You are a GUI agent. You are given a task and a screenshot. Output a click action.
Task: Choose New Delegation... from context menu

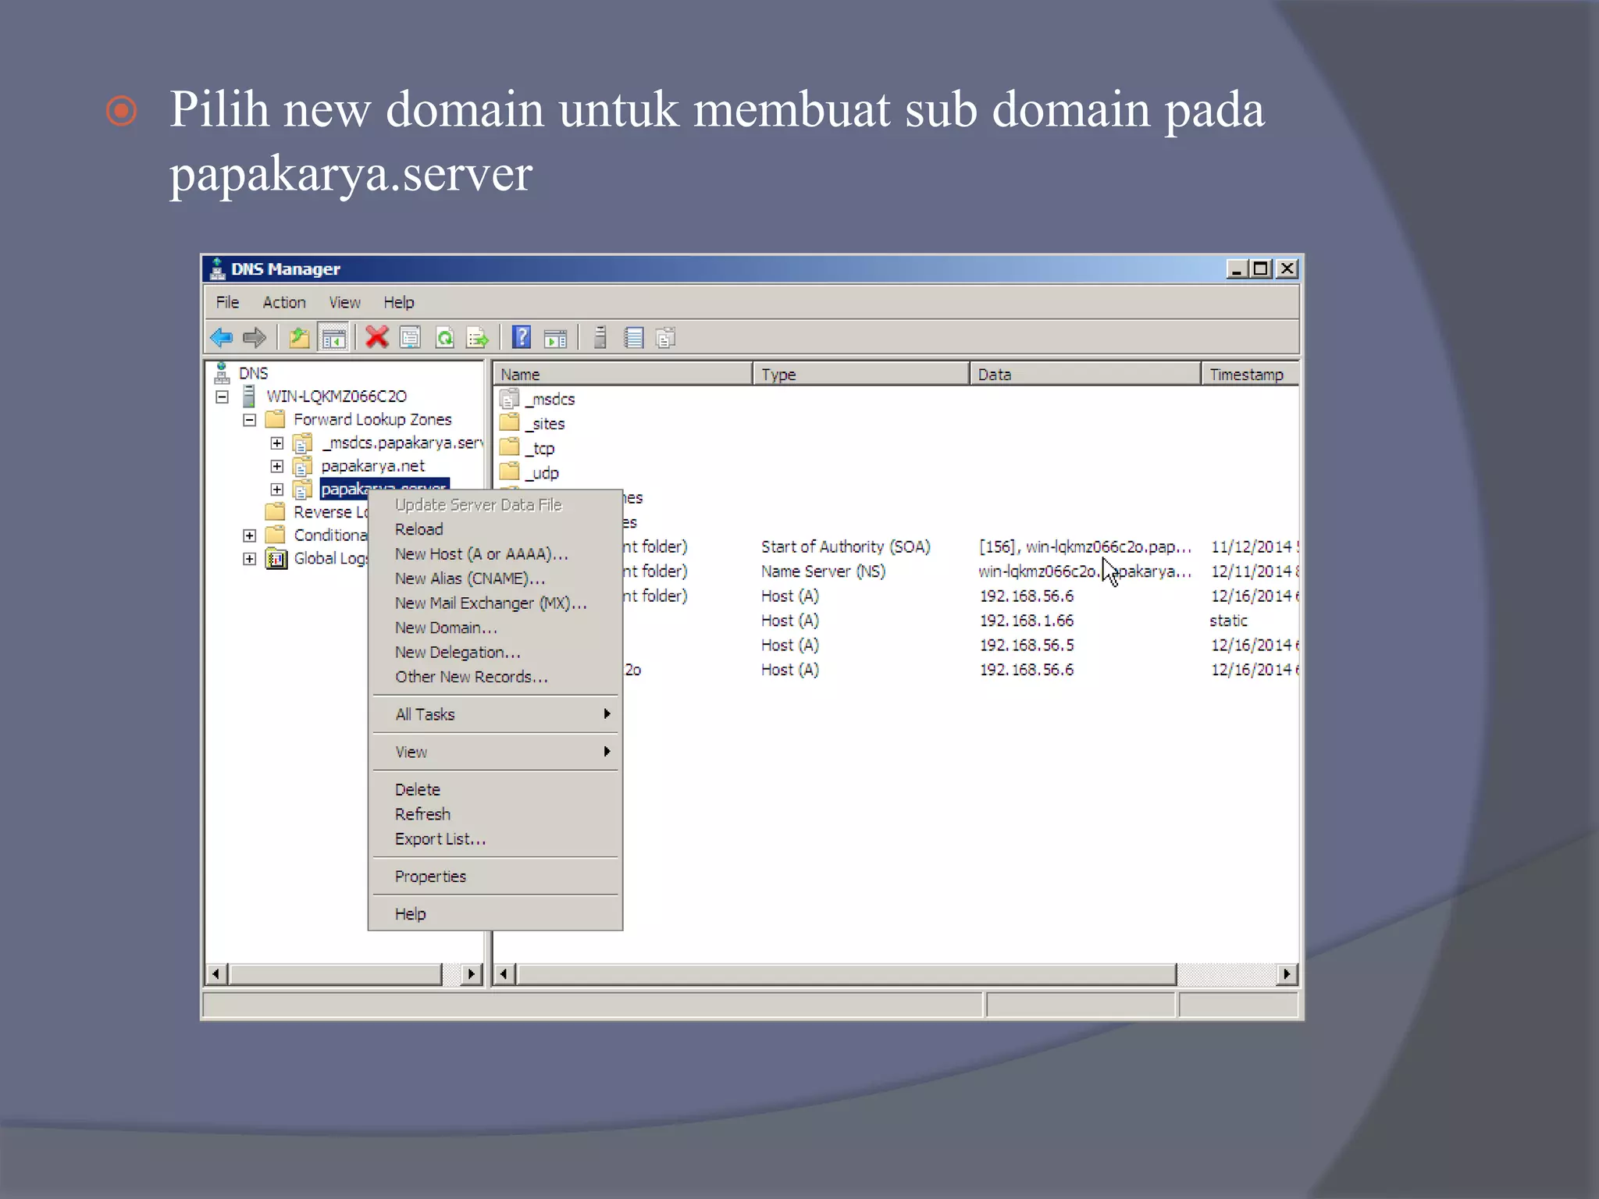click(x=496, y=652)
